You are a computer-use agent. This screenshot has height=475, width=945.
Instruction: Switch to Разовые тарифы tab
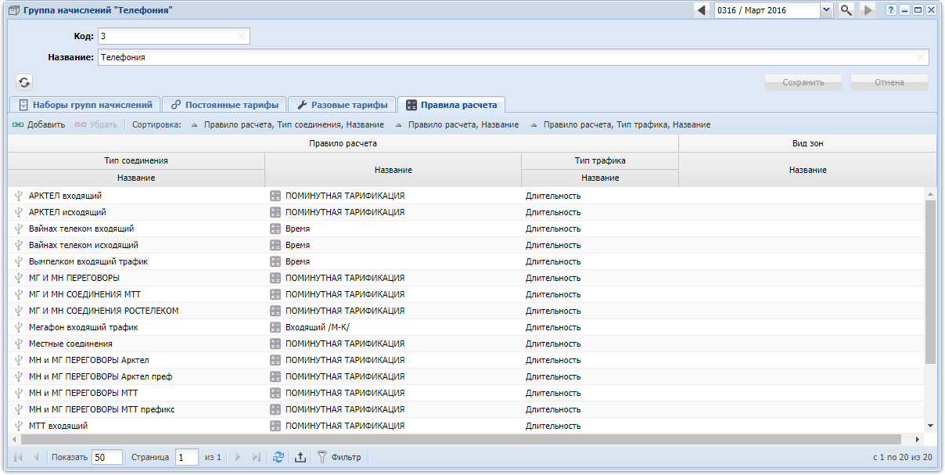click(342, 105)
